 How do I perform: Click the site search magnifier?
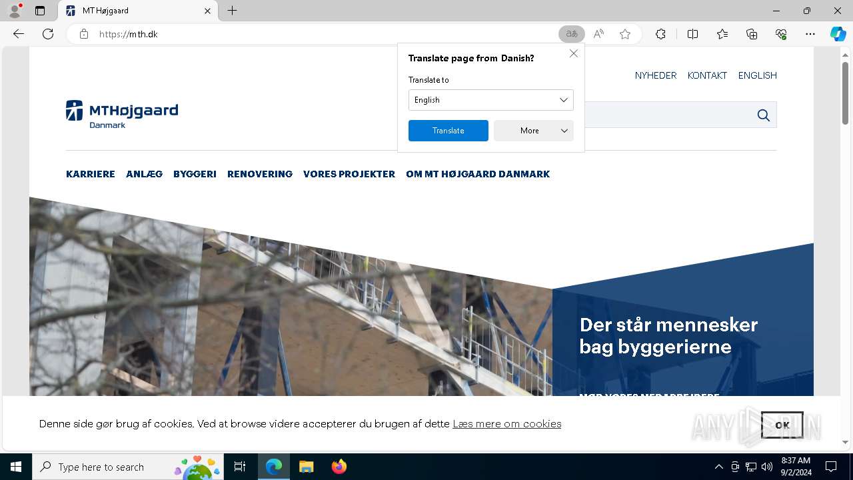pos(764,115)
